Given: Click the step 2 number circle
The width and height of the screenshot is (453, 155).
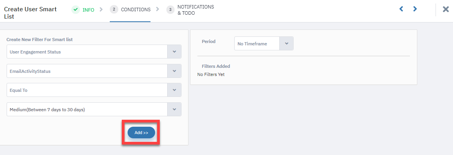Looking at the screenshot, I should click(114, 10).
